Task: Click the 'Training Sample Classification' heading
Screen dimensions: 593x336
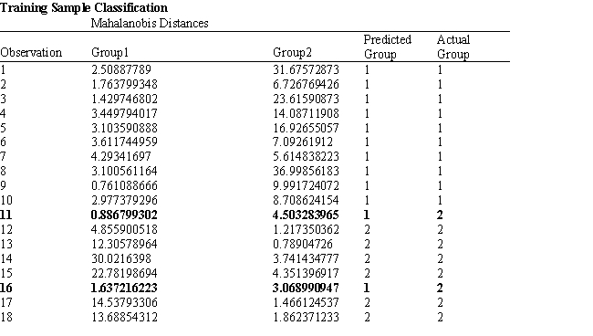Action: tap(84, 7)
